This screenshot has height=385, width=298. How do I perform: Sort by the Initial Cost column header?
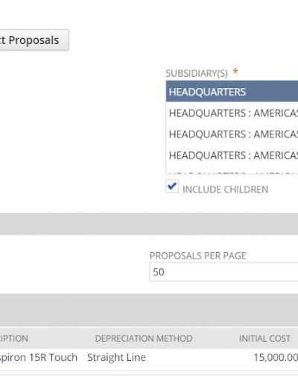264,338
